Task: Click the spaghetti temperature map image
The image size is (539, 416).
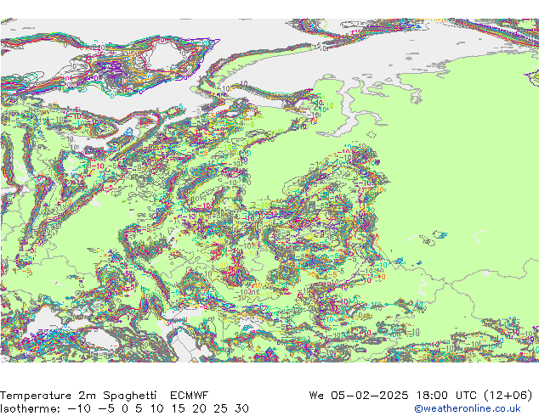Action: coord(269,190)
